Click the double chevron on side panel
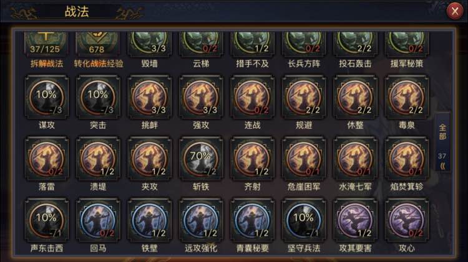 tap(442, 166)
